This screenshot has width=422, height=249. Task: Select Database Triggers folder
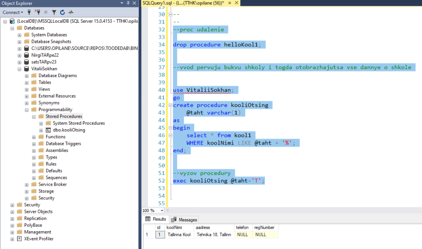(63, 144)
